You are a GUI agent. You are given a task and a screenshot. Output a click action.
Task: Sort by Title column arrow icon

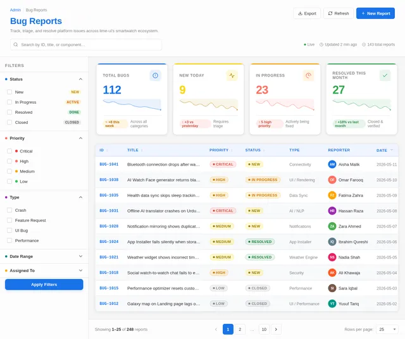tap(142, 151)
